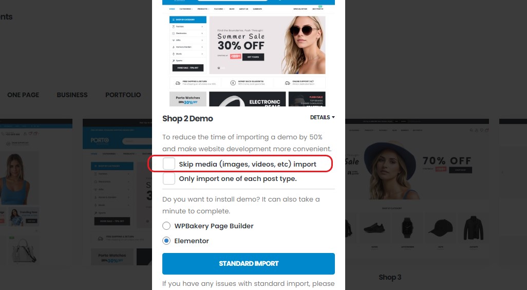Screen dimensions: 527x290
Task: Select WPBakery Page Builder radio option
Action: [166, 226]
